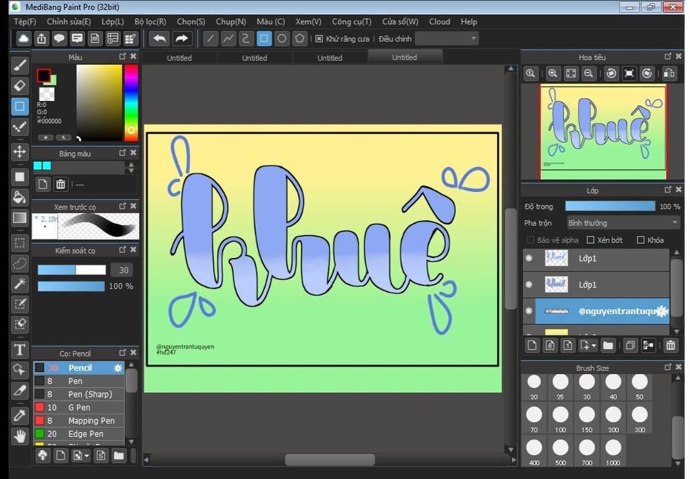Open the Help menu
This screenshot has height=479, width=690.
(x=469, y=22)
